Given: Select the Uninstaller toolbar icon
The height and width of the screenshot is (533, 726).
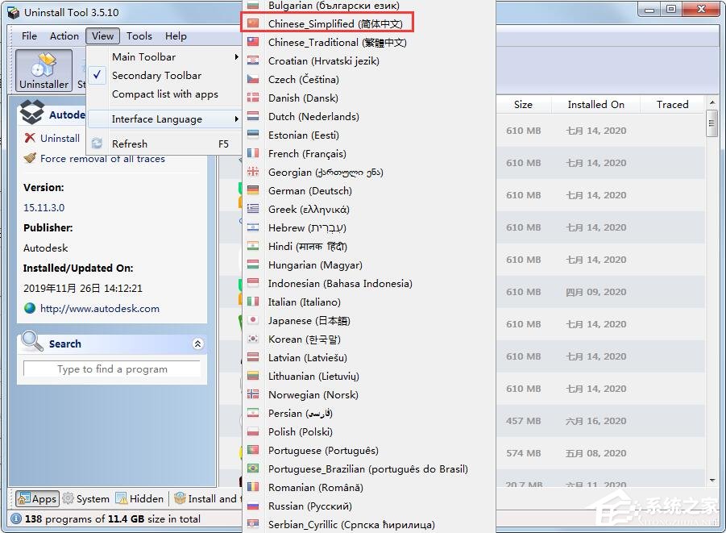Looking at the screenshot, I should (x=44, y=70).
